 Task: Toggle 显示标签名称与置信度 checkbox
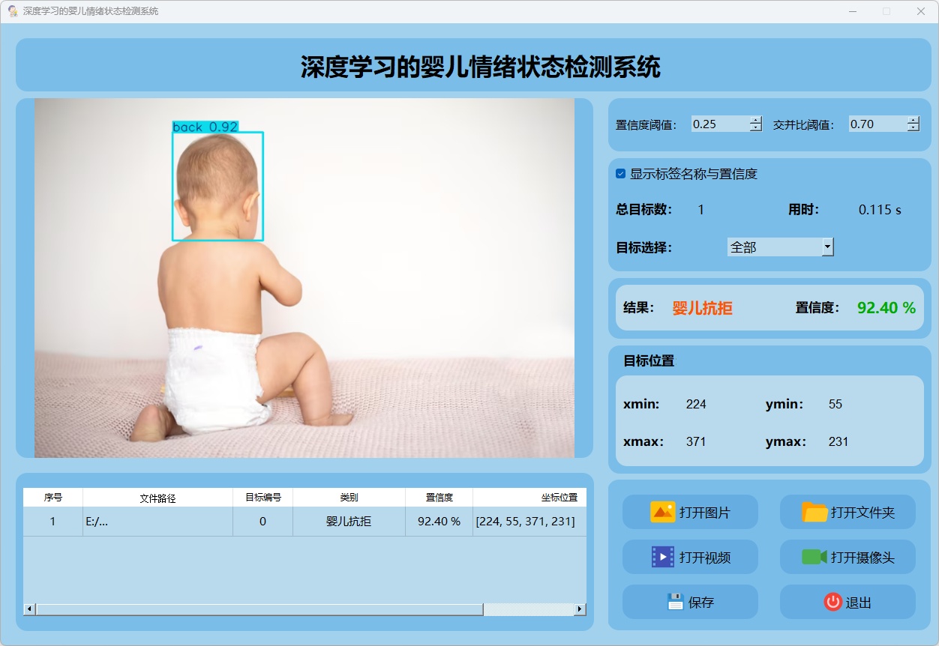(x=621, y=174)
